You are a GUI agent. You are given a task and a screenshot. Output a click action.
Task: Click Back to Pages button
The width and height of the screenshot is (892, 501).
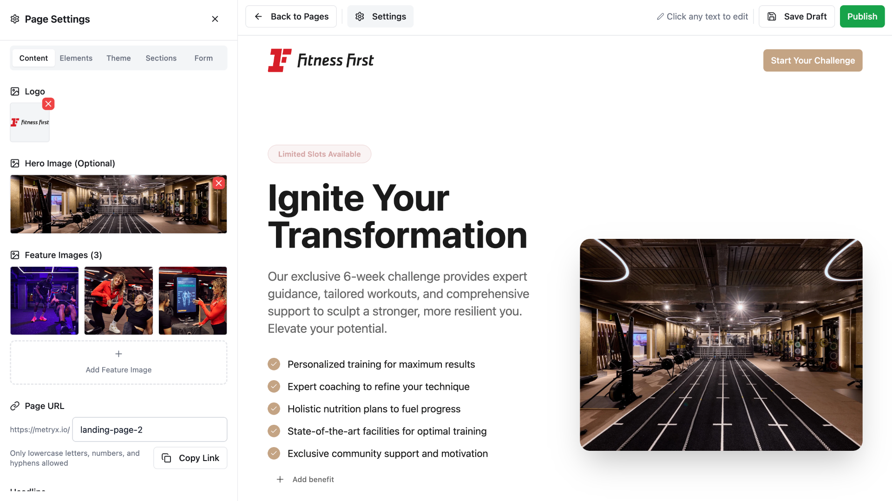pyautogui.click(x=291, y=17)
